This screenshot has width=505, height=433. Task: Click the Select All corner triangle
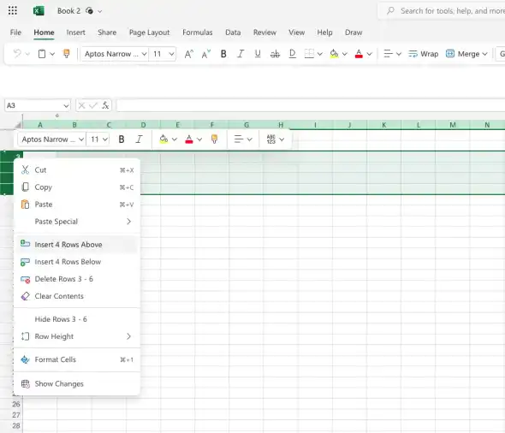pyautogui.click(x=18, y=125)
